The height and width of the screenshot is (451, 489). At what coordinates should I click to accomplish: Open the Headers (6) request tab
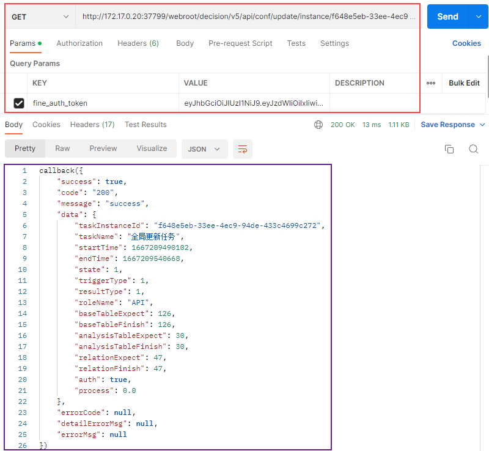pyautogui.click(x=138, y=43)
